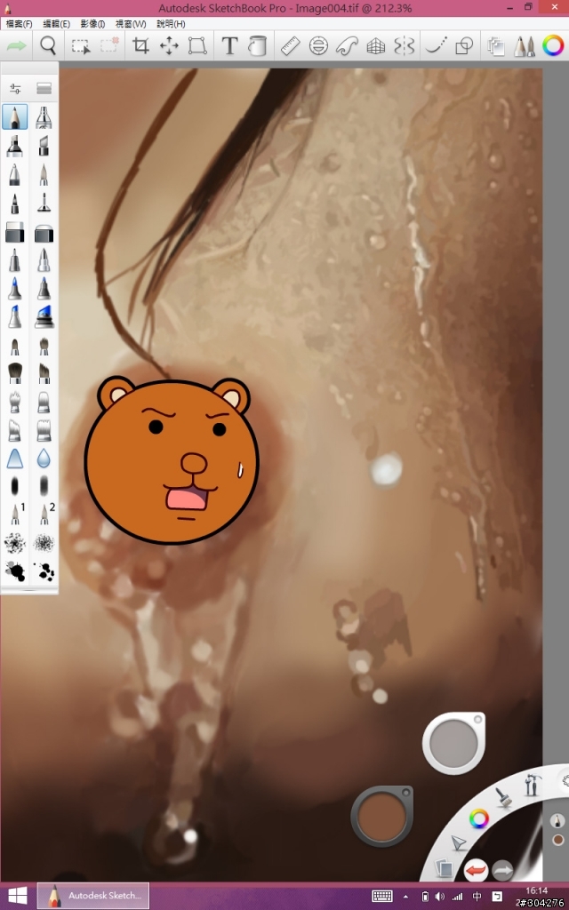Viewport: 569px width, 910px height.
Task: Click the small brown current color dot
Action: coord(558,840)
